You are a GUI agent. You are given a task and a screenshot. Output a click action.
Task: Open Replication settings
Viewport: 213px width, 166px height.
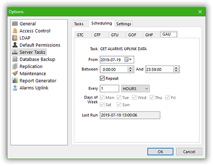click(x=31, y=66)
